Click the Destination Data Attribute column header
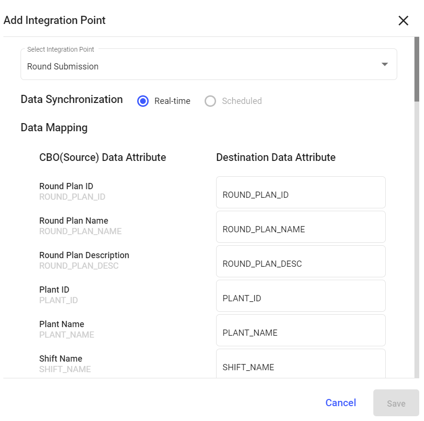The width and height of the screenshot is (424, 421). tap(276, 158)
